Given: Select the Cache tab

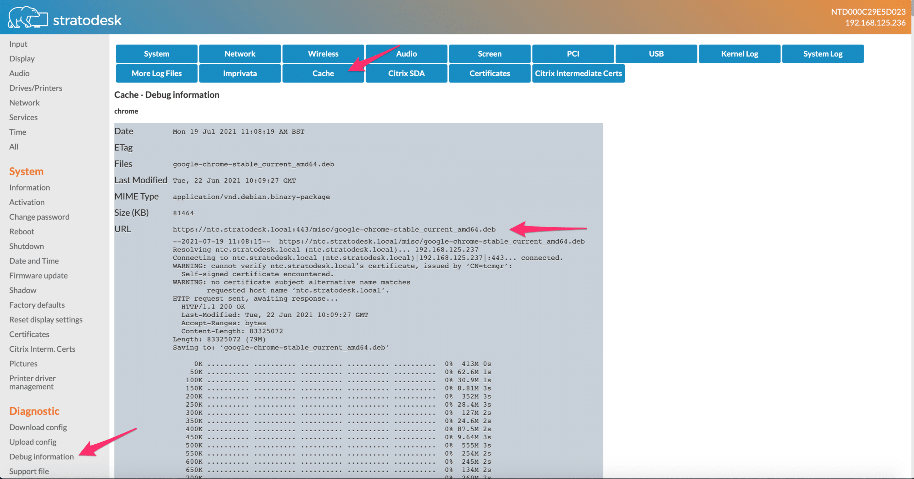Looking at the screenshot, I should pos(323,73).
